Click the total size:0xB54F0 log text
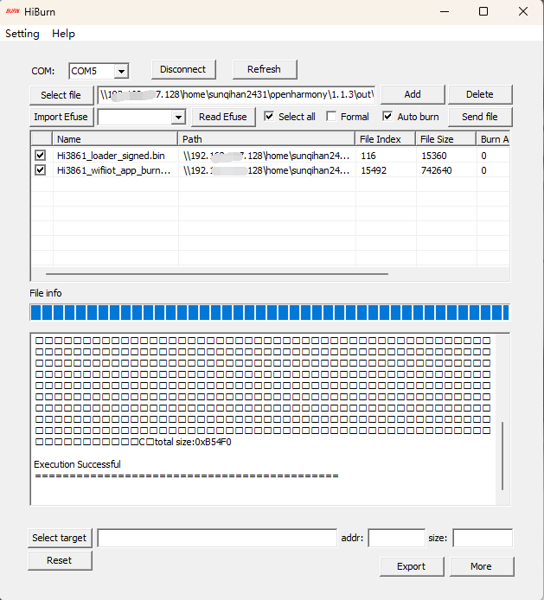Screen dimensions: 544x600 point(193,442)
